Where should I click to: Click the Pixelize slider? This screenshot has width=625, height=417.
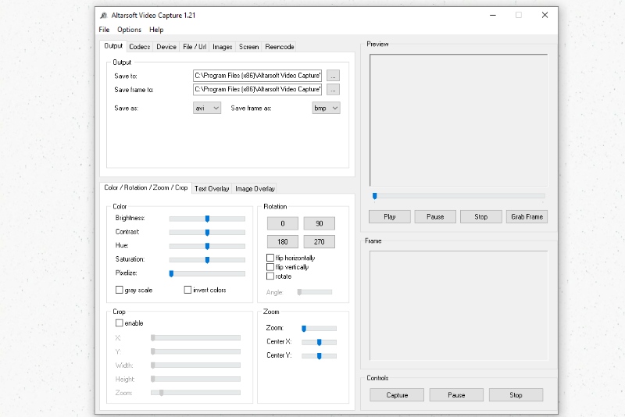207,273
